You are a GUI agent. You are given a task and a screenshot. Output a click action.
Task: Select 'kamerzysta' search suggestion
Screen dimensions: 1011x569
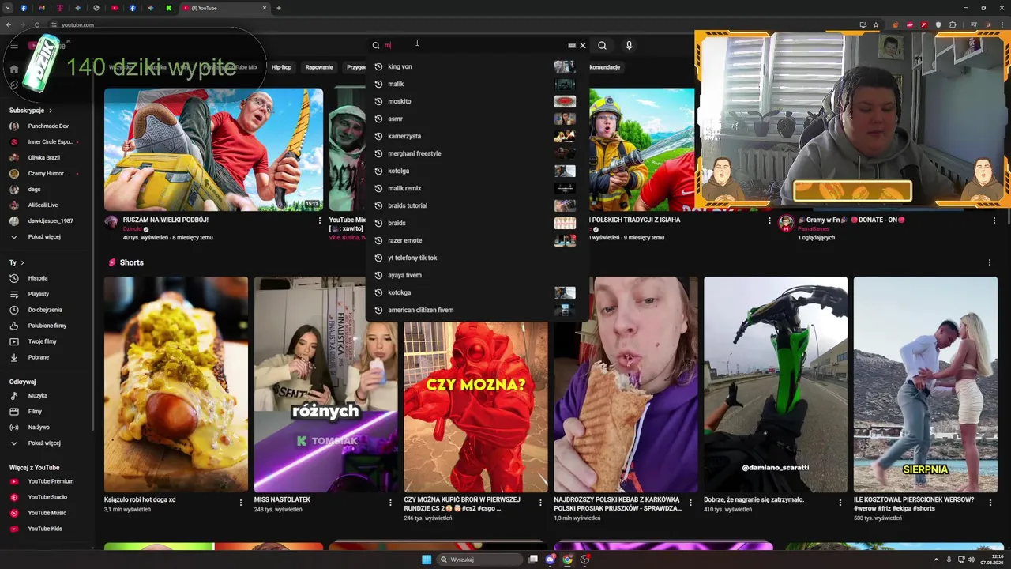click(x=477, y=136)
